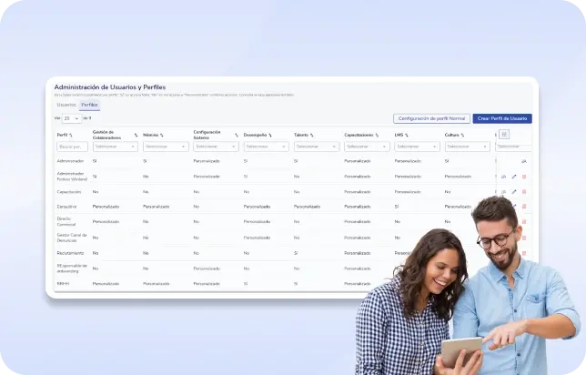Image resolution: width=586 pixels, height=375 pixels.
Task: Delete the Capacitación profile
Action: [x=524, y=192]
